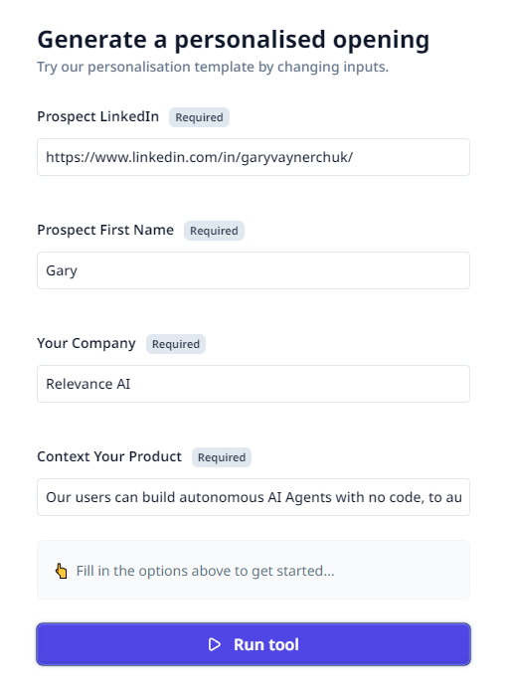Click the Required badge beside Prospect LinkedIn

(200, 117)
